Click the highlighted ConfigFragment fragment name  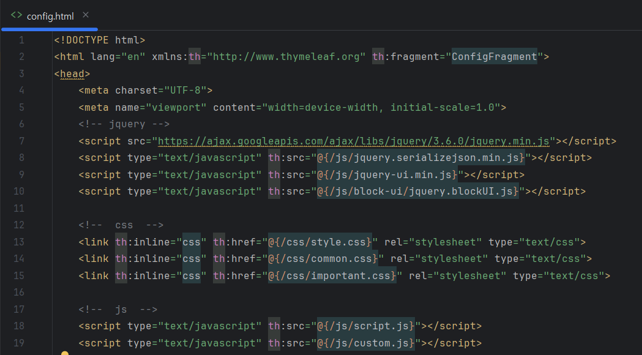point(493,56)
